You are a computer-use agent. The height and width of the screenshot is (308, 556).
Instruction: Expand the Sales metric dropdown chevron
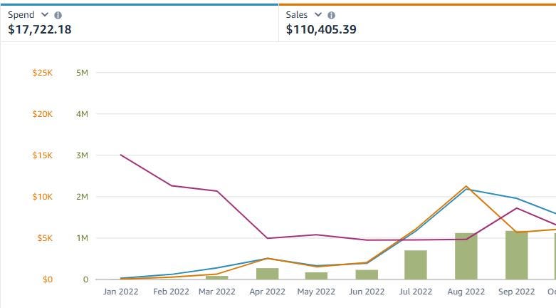[x=318, y=14]
